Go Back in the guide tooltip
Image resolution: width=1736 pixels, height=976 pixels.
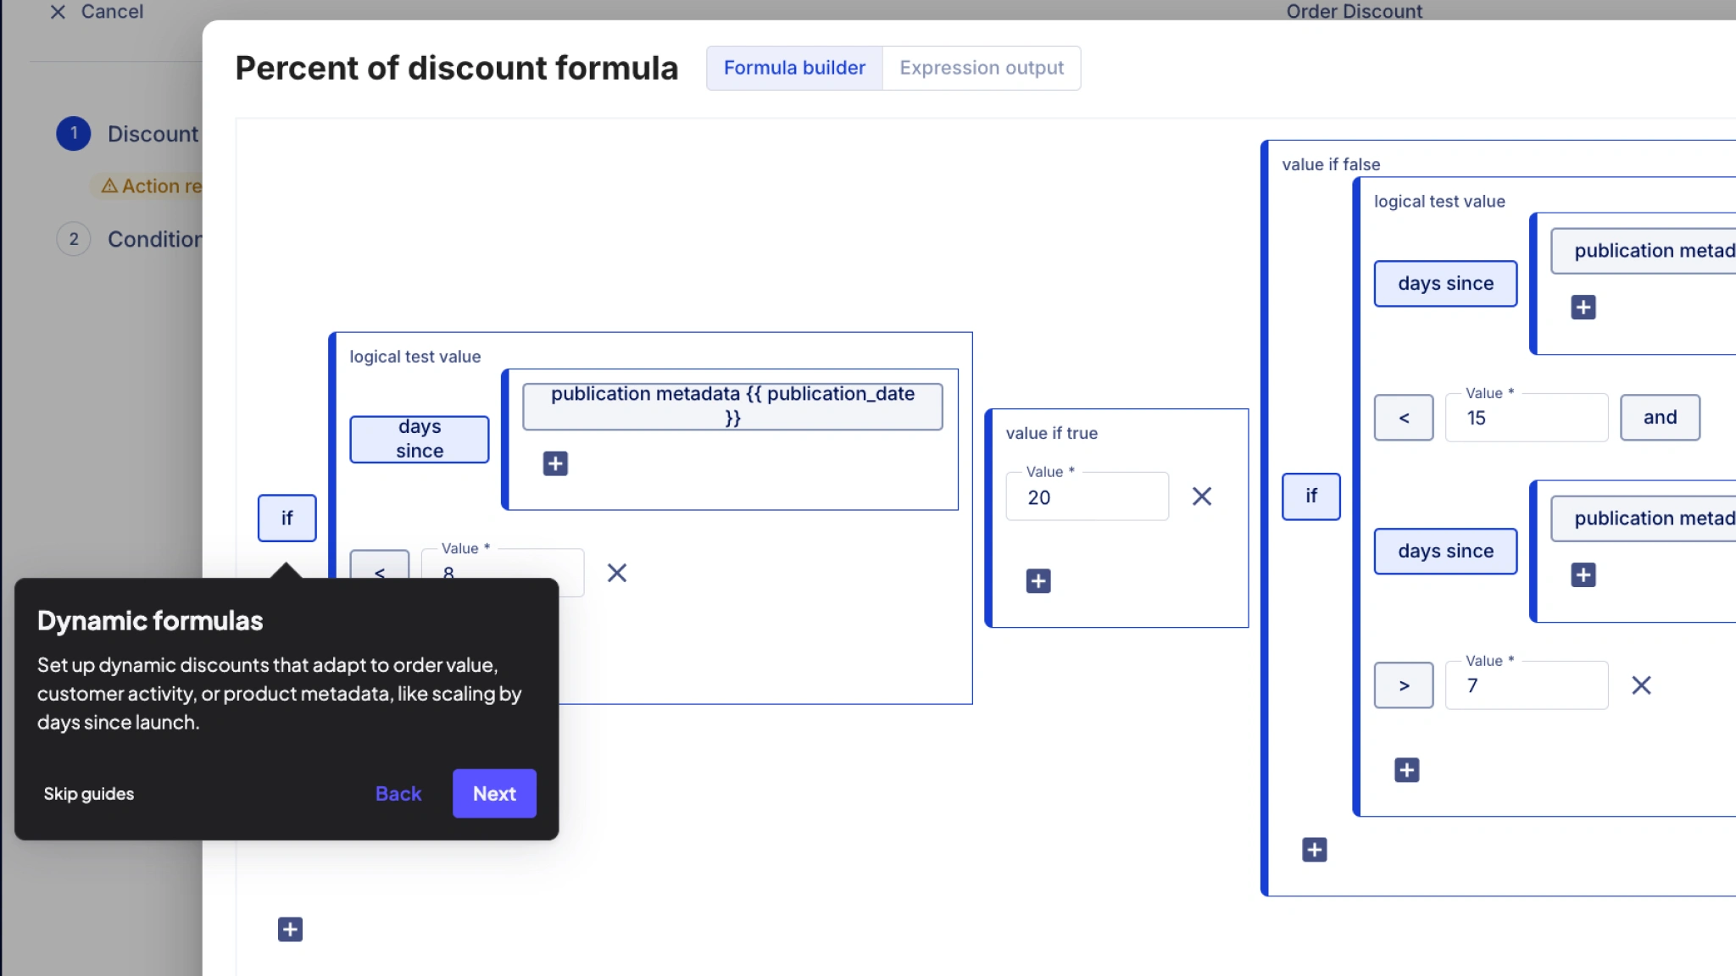tap(398, 794)
